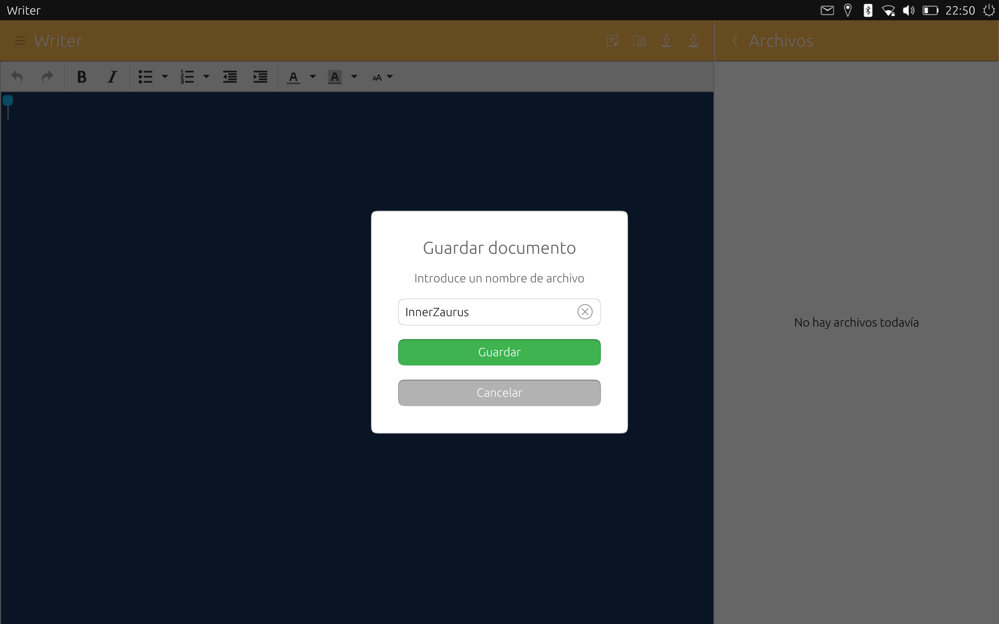The image size is (999, 624).
Task: Click the filename input field containing InnerZaurus
Action: [x=499, y=312]
